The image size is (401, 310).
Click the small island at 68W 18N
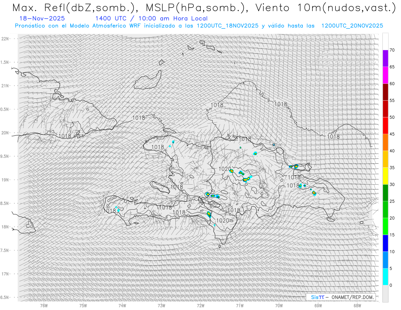coord(361,223)
